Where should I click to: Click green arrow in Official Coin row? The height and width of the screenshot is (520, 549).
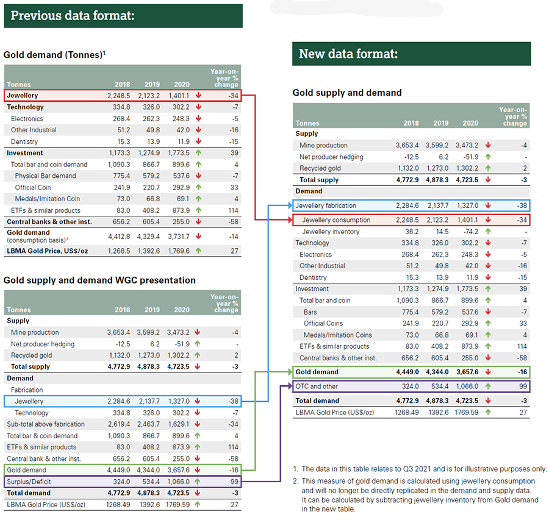(199, 187)
